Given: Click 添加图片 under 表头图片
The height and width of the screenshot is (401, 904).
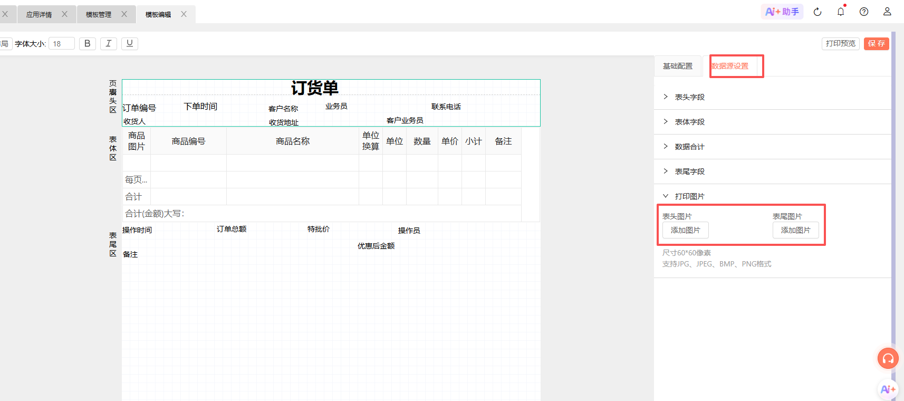Looking at the screenshot, I should 686,230.
